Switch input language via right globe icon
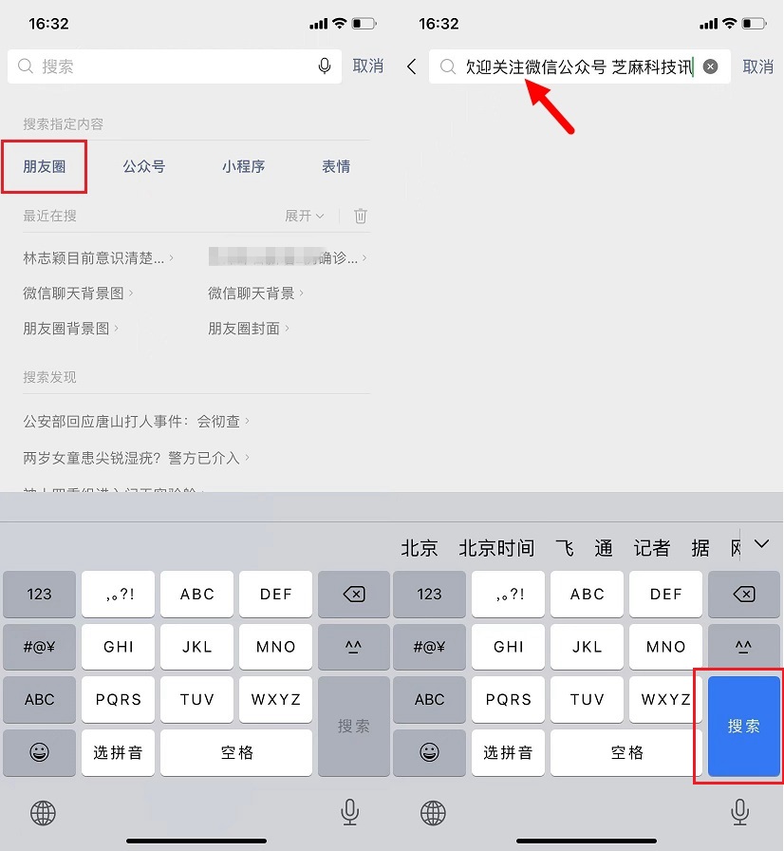Screen dimensions: 784x851 [x=433, y=813]
